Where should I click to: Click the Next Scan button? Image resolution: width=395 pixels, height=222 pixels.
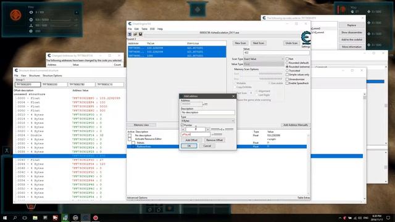tap(259, 43)
